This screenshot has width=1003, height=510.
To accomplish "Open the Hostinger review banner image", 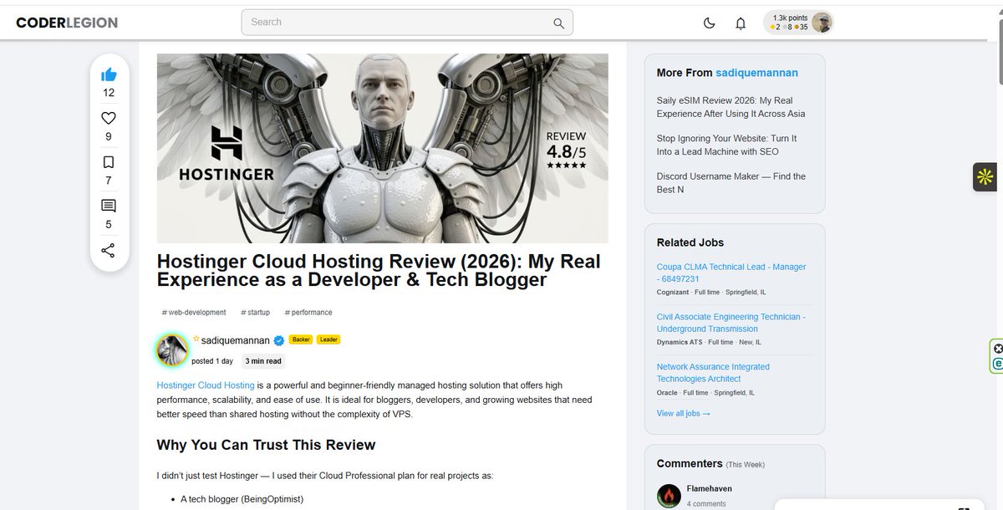I will [383, 148].
